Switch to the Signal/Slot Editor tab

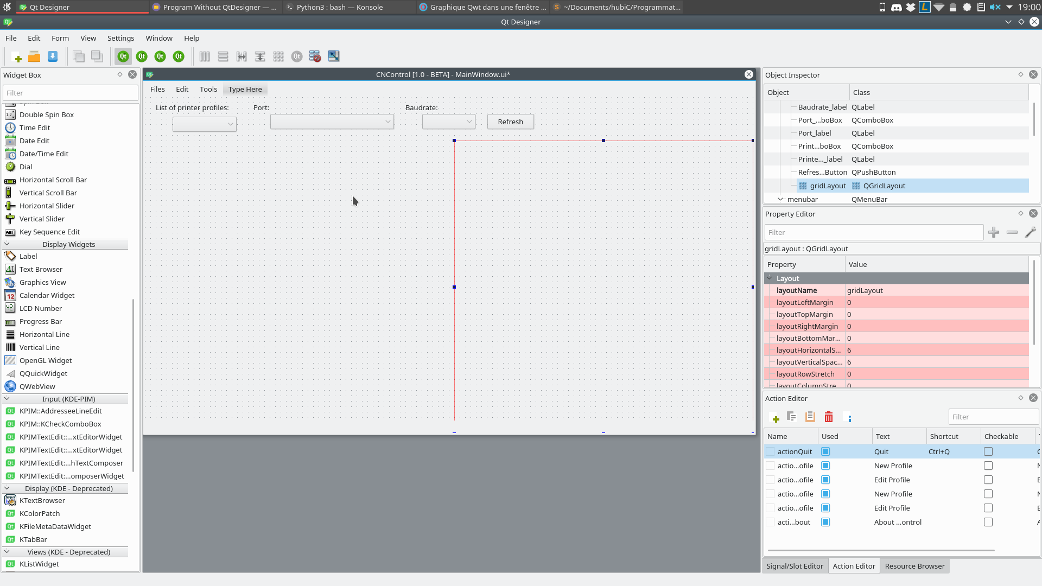click(795, 566)
